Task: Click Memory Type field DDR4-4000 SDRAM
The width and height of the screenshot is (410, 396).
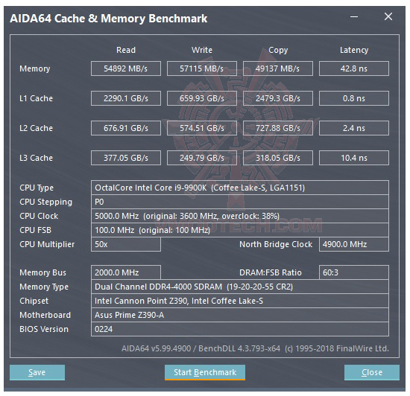Action: (x=240, y=287)
